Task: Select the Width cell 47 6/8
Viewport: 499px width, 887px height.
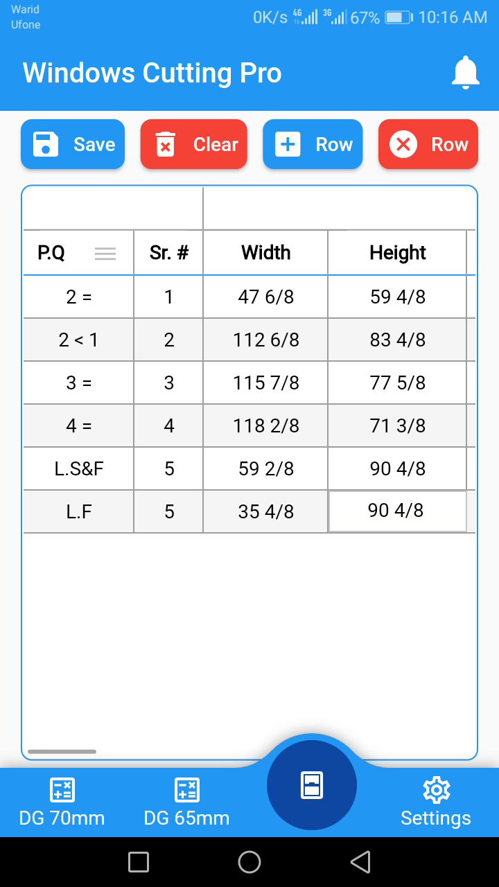Action: (265, 297)
